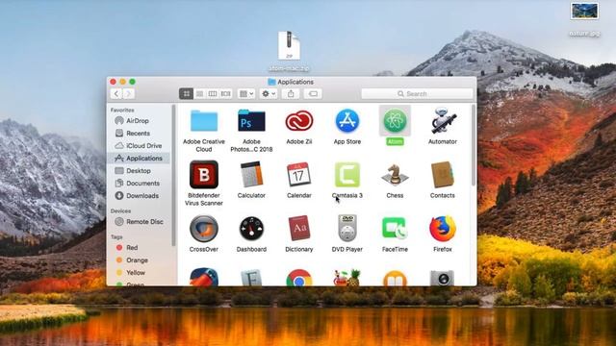Select the Camtasia 3 app icon
This screenshot has width=616, height=346.
pyautogui.click(x=346, y=175)
